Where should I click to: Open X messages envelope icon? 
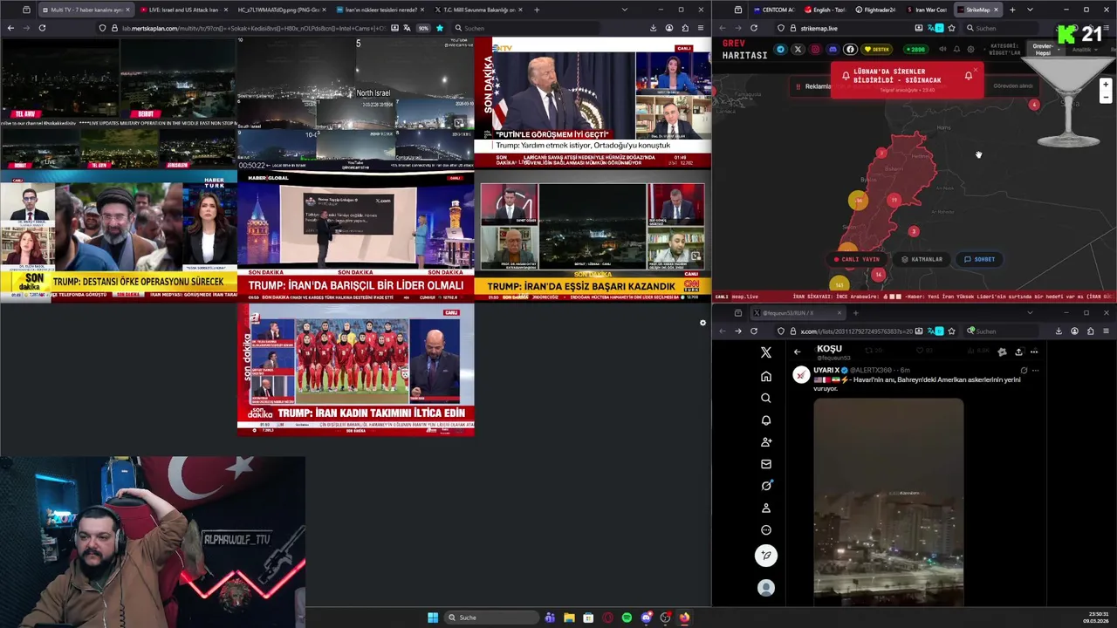(765, 464)
